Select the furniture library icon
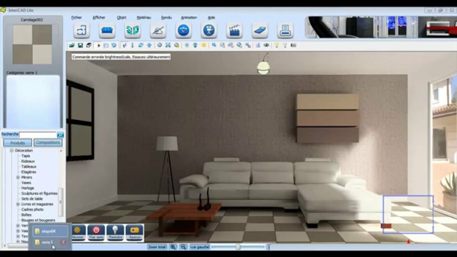 coord(107,30)
